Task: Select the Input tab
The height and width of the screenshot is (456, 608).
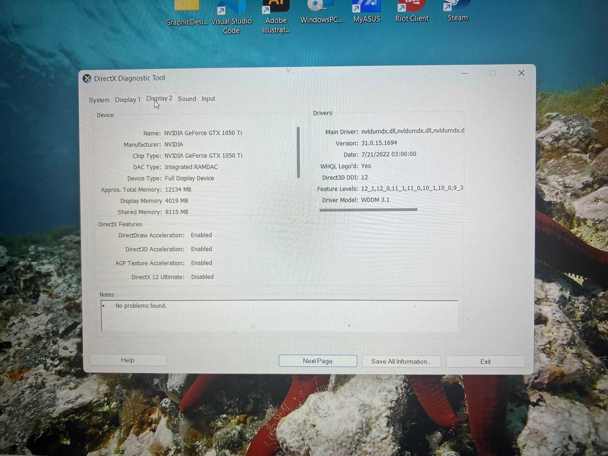Action: [x=208, y=99]
